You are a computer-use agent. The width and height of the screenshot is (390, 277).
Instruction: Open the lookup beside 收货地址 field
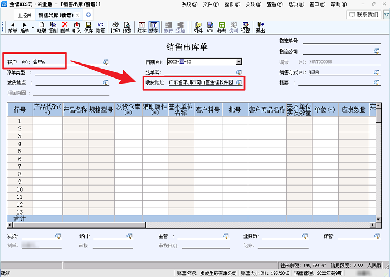(x=239, y=82)
